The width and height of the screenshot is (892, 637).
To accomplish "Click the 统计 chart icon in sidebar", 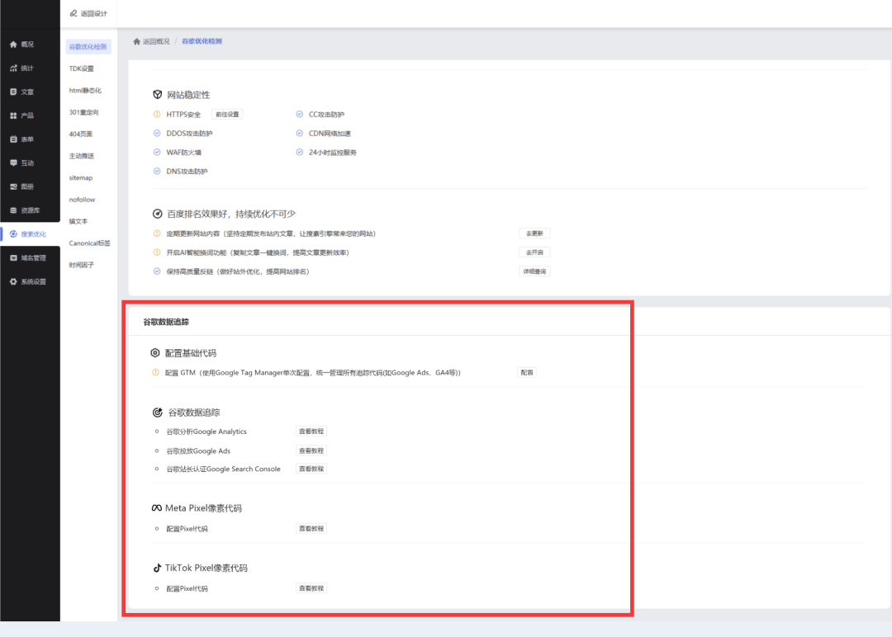I will pyautogui.click(x=13, y=68).
